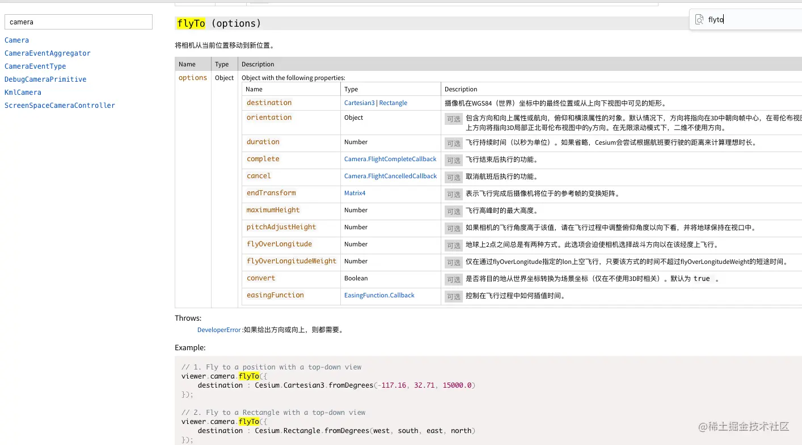Click the second example comment line

pyautogui.click(x=273, y=413)
